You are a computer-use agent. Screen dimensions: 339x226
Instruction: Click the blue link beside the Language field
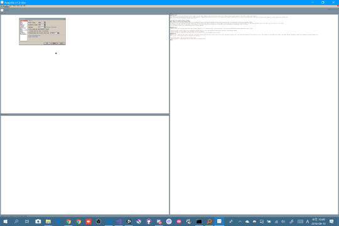51,27
